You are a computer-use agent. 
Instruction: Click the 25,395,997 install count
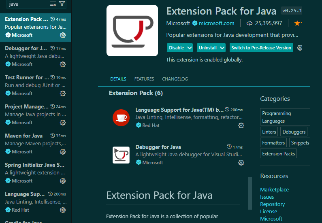[269, 23]
